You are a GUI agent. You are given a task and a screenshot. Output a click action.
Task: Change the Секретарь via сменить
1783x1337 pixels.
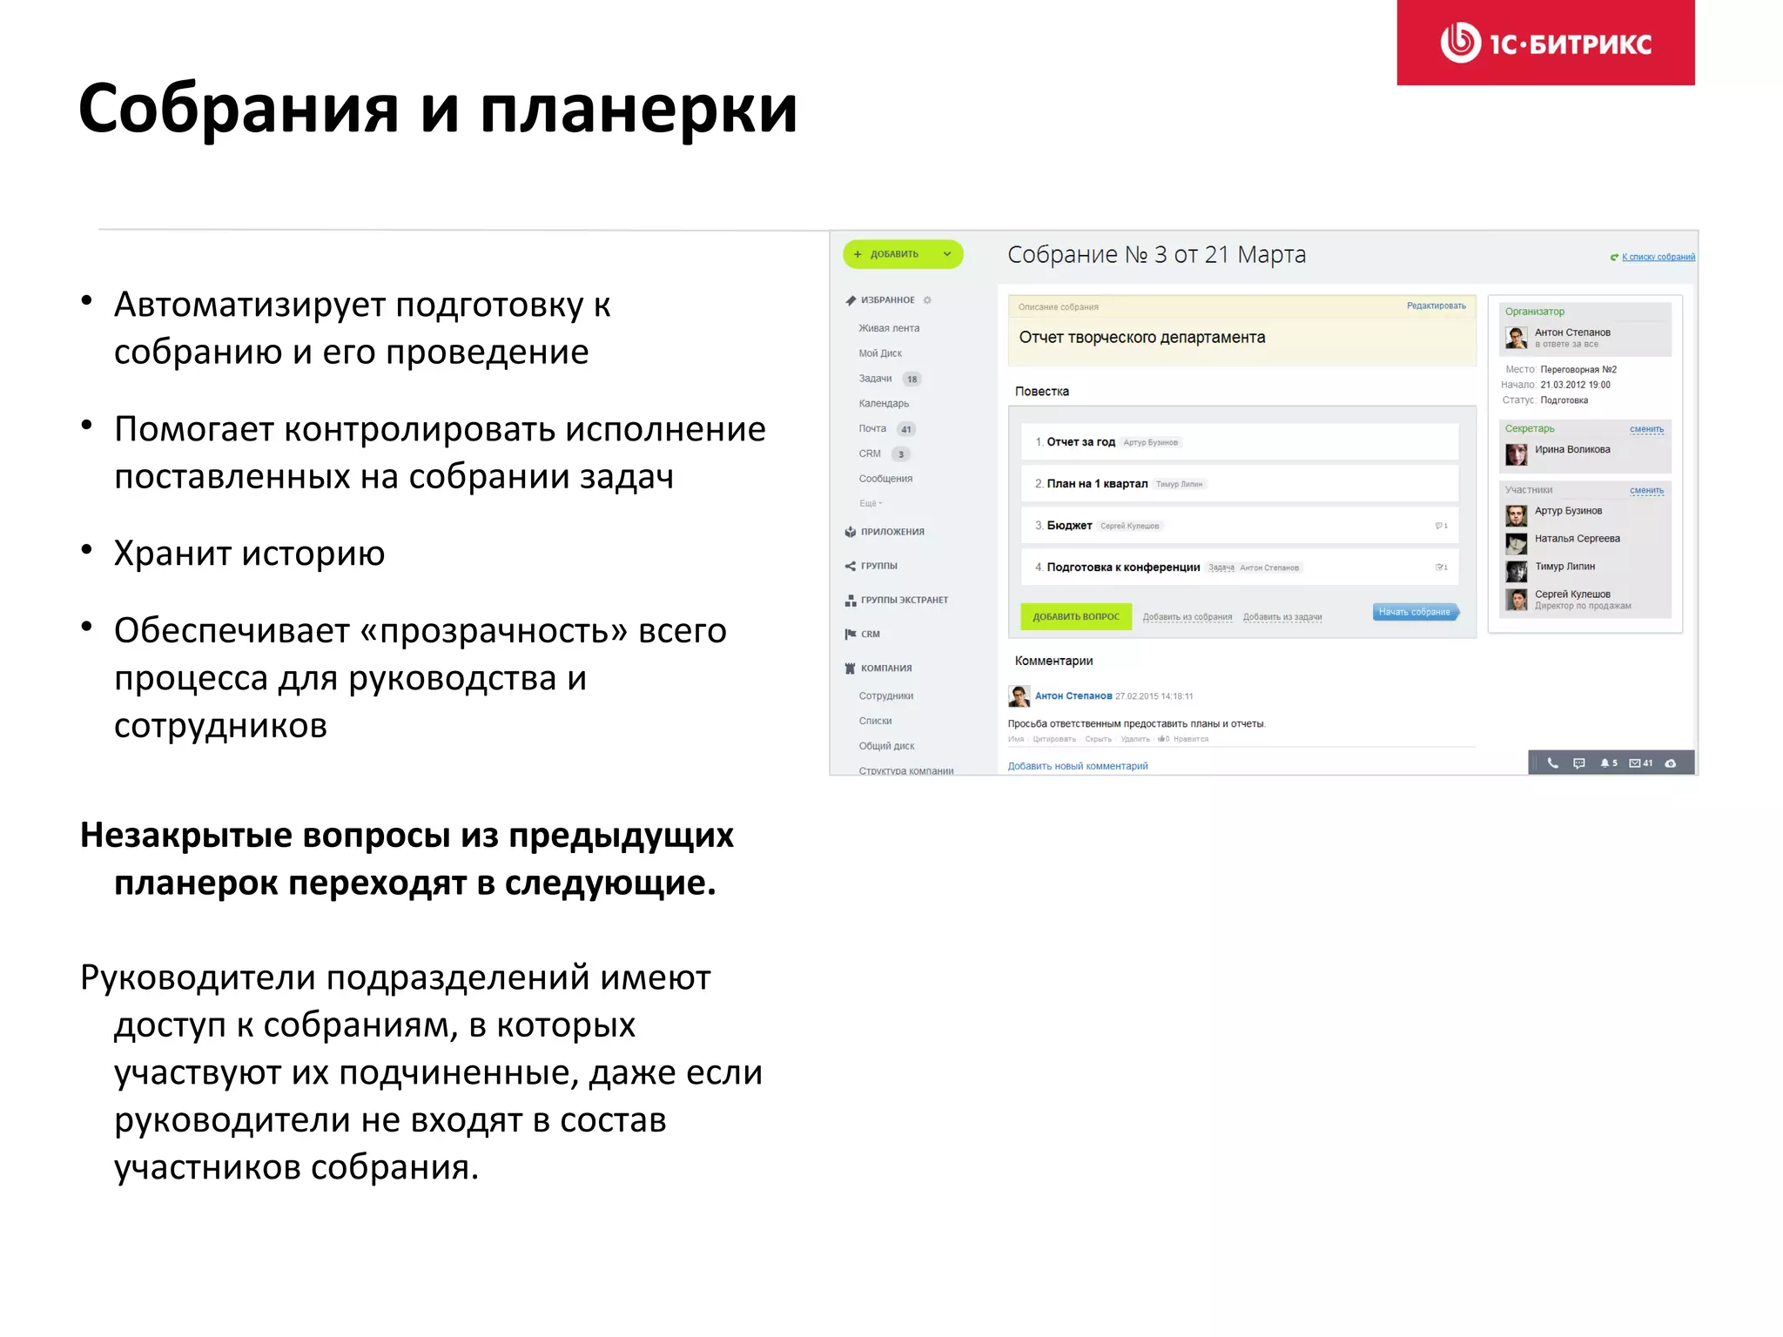(x=1646, y=429)
